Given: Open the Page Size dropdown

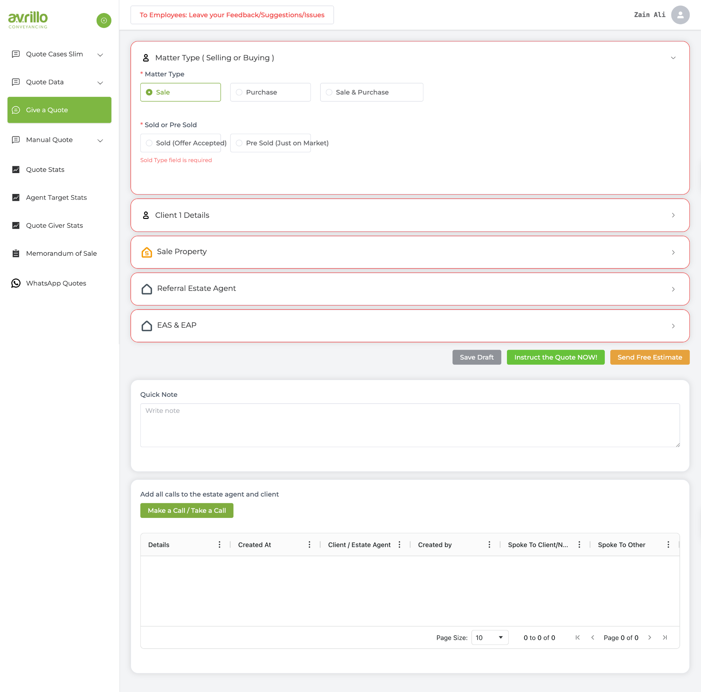Looking at the screenshot, I should click(490, 638).
